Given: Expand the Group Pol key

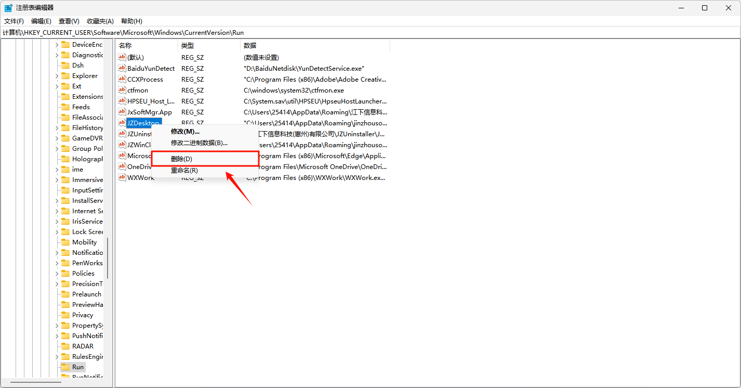Looking at the screenshot, I should tap(57, 148).
